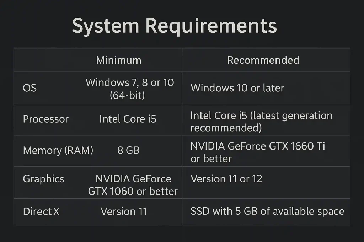364x242 pixels.
Task: Click the OS row label
Action: 30,88
